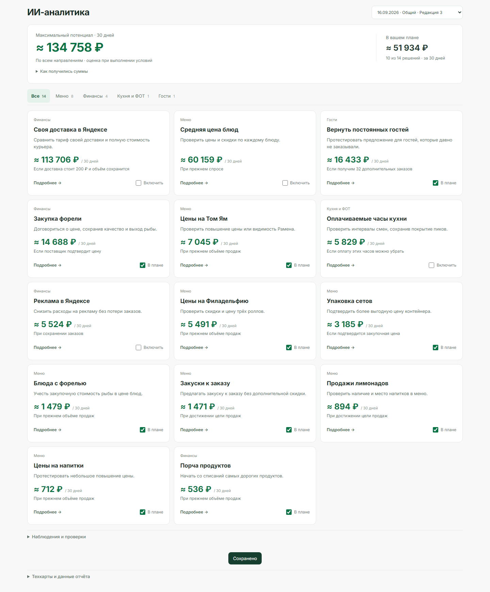Toggle plan checkbox for 'Блюда с форелью'
This screenshot has height=592, width=490.
click(x=143, y=430)
